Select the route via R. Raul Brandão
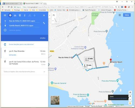This screenshot has width=135, height=108. point(25,53)
